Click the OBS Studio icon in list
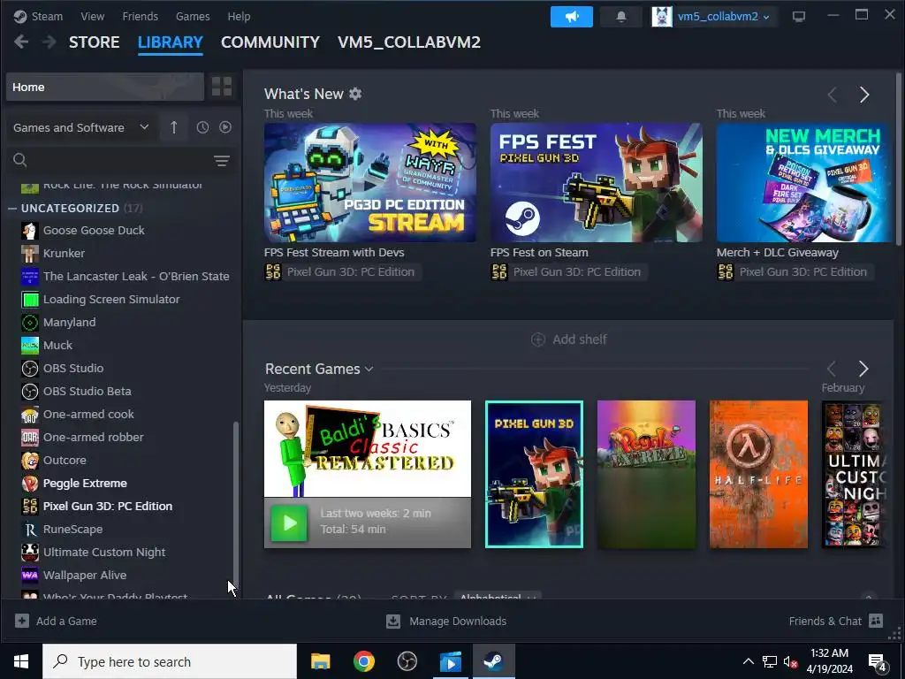This screenshot has width=905, height=679. coord(30,369)
